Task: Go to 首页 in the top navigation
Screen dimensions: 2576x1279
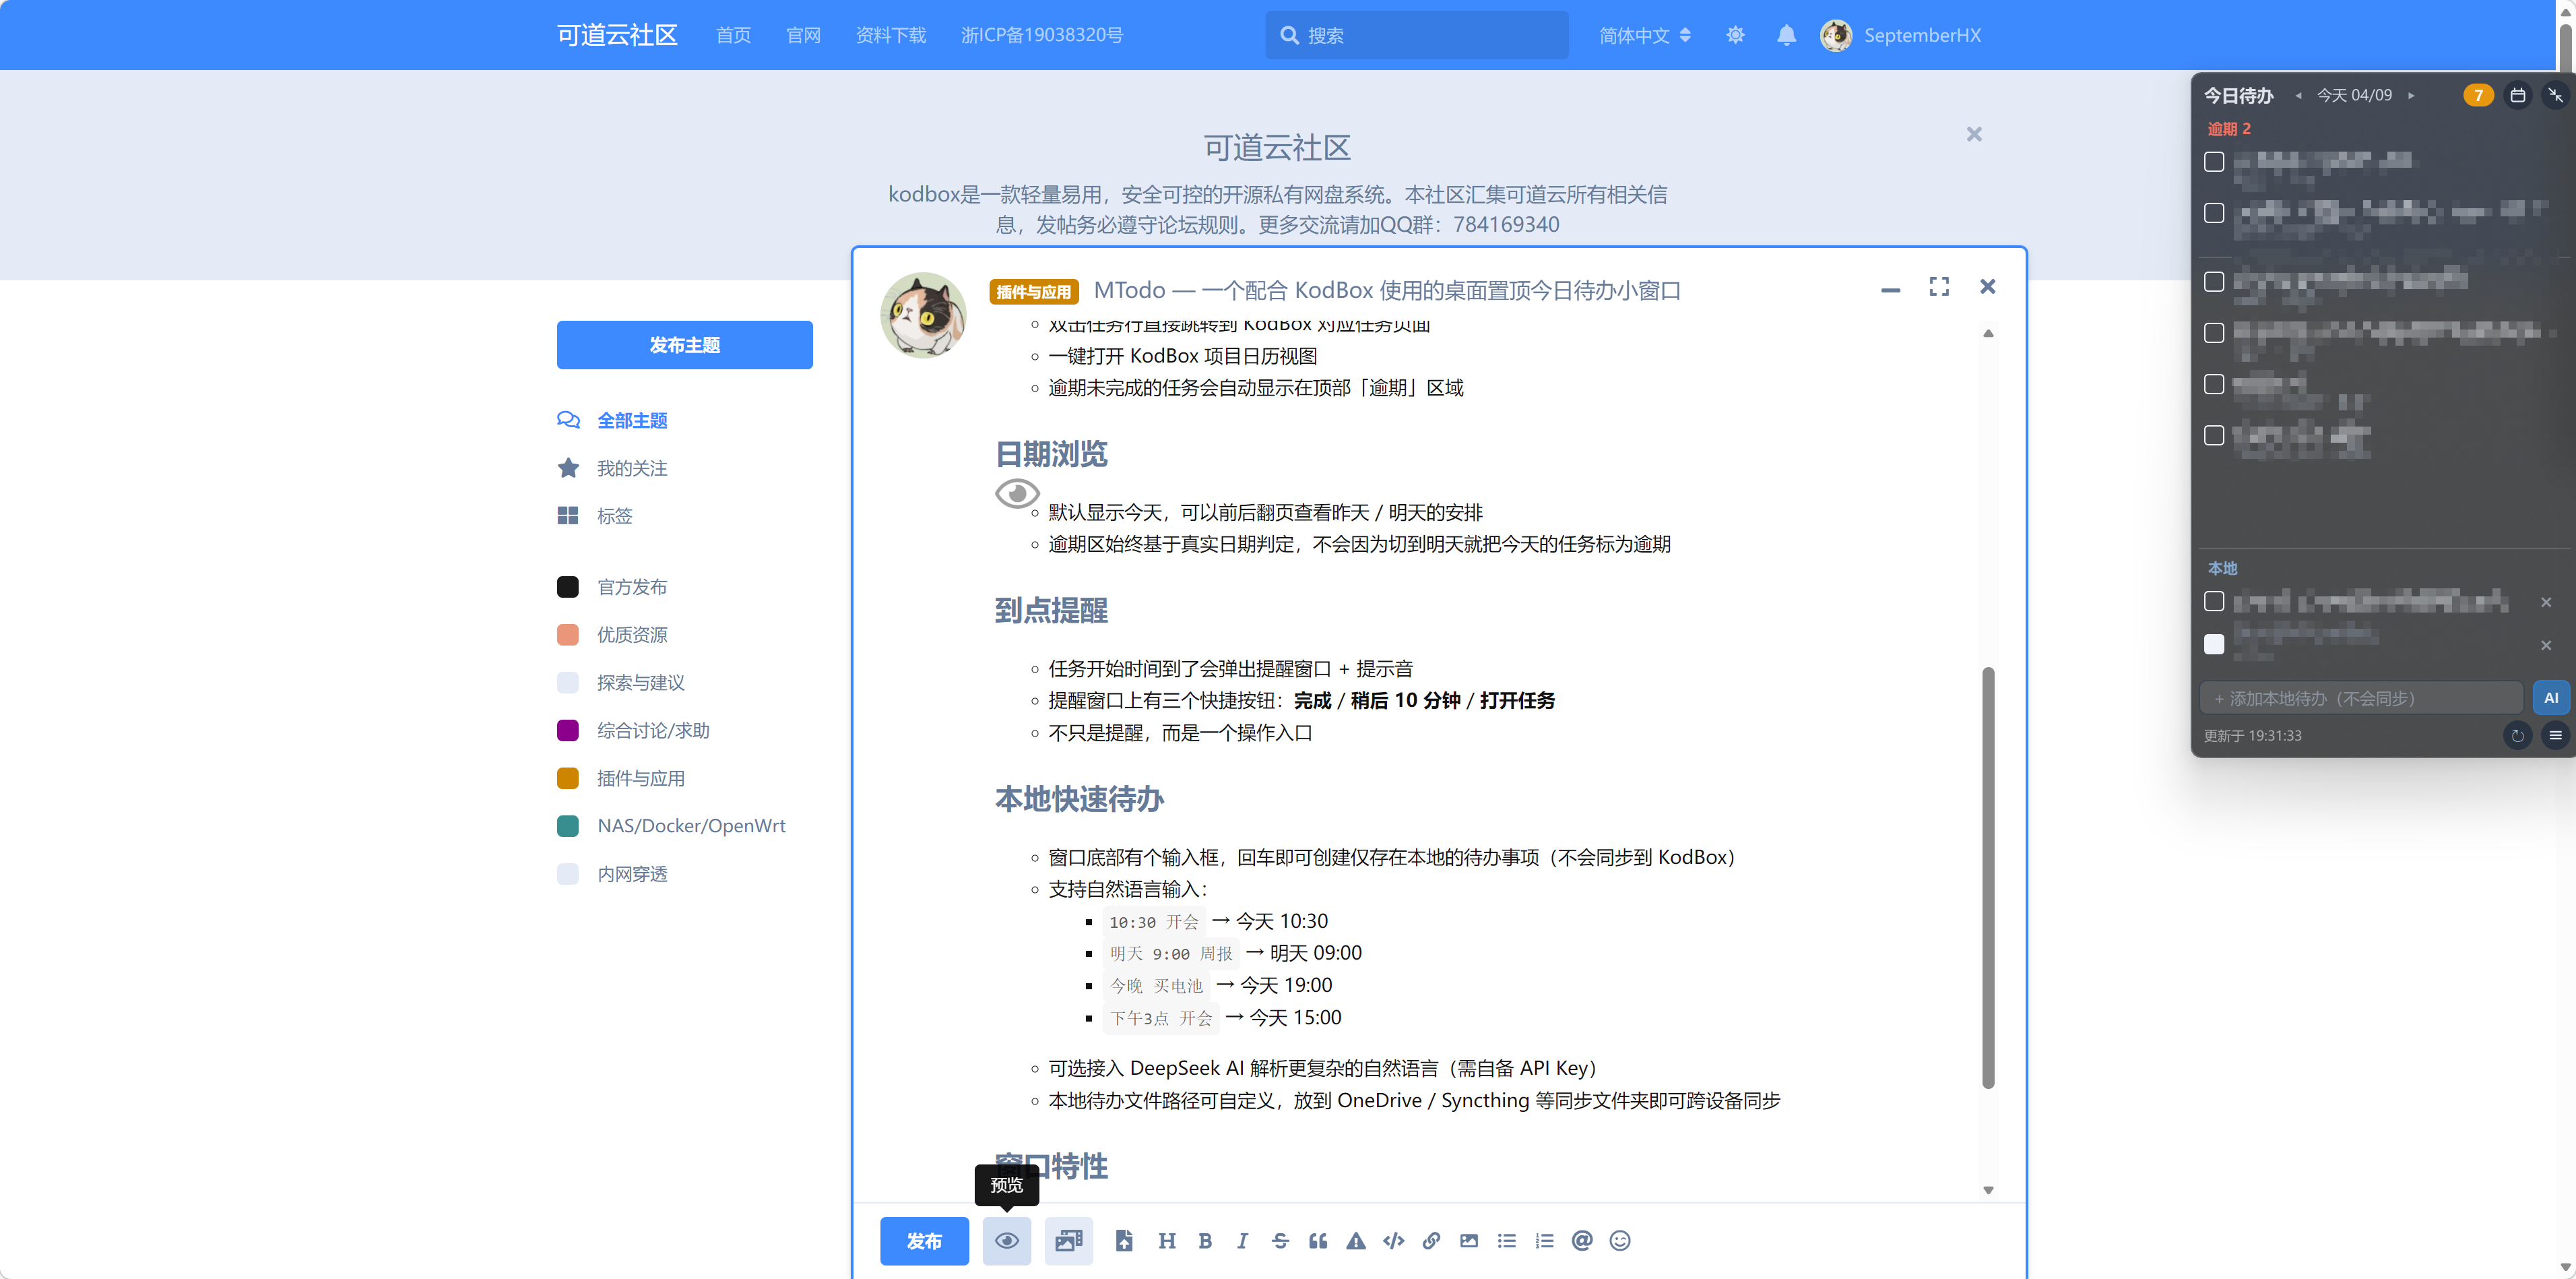Action: [733, 35]
